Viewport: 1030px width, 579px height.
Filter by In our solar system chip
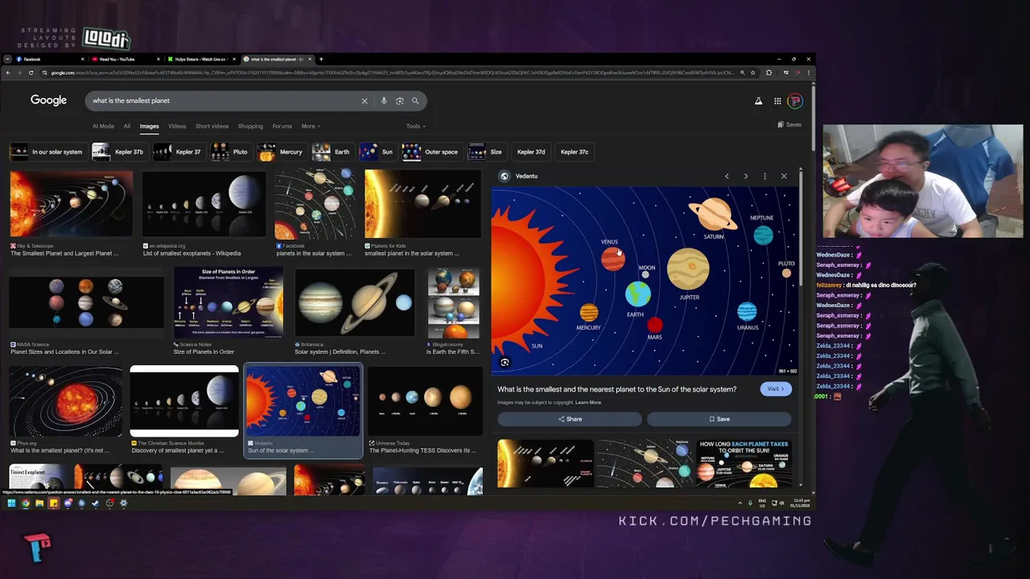(x=47, y=152)
